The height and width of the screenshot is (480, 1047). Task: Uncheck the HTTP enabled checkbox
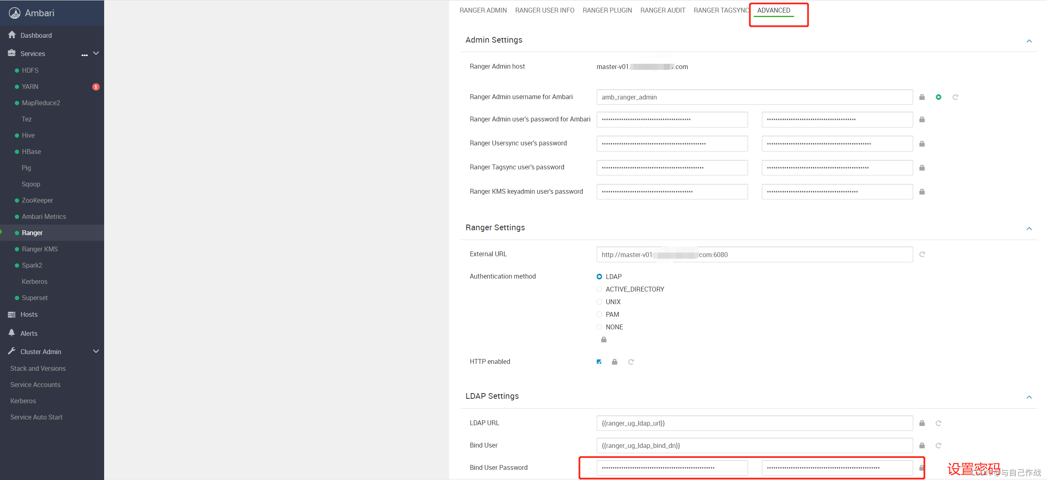[599, 362]
